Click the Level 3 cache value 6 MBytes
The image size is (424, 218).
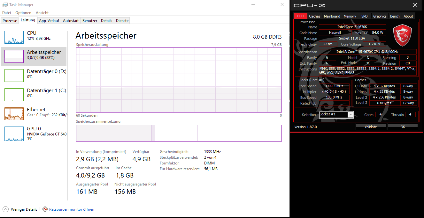pos(385,103)
